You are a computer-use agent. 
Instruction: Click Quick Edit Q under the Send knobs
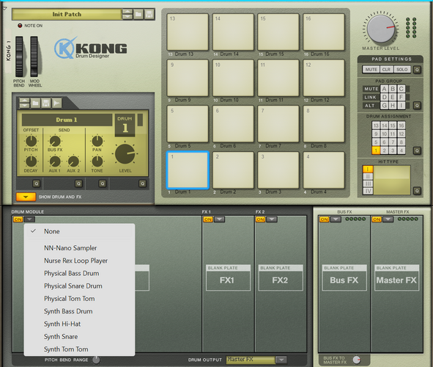pos(78,183)
